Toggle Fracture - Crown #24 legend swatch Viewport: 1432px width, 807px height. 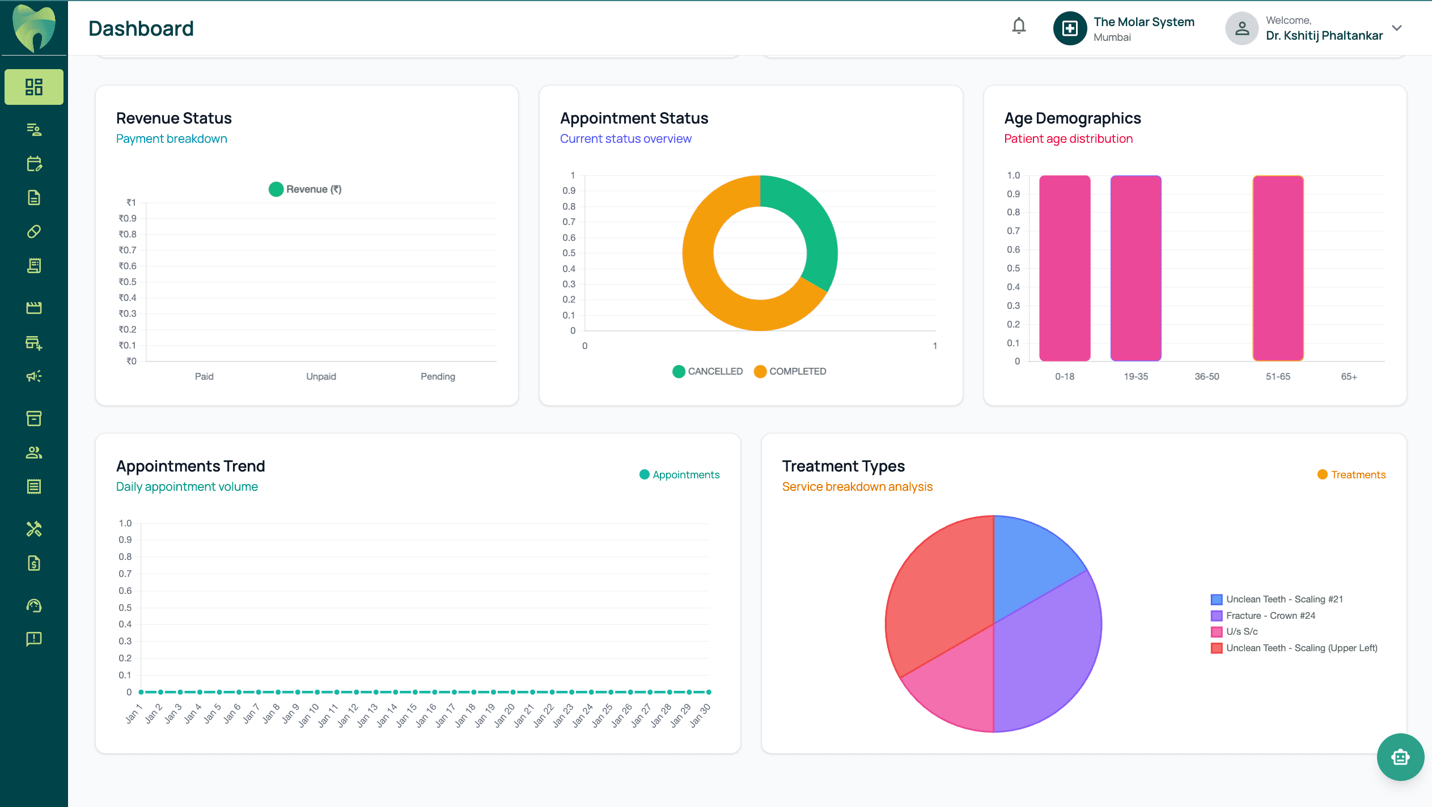[1216, 615]
